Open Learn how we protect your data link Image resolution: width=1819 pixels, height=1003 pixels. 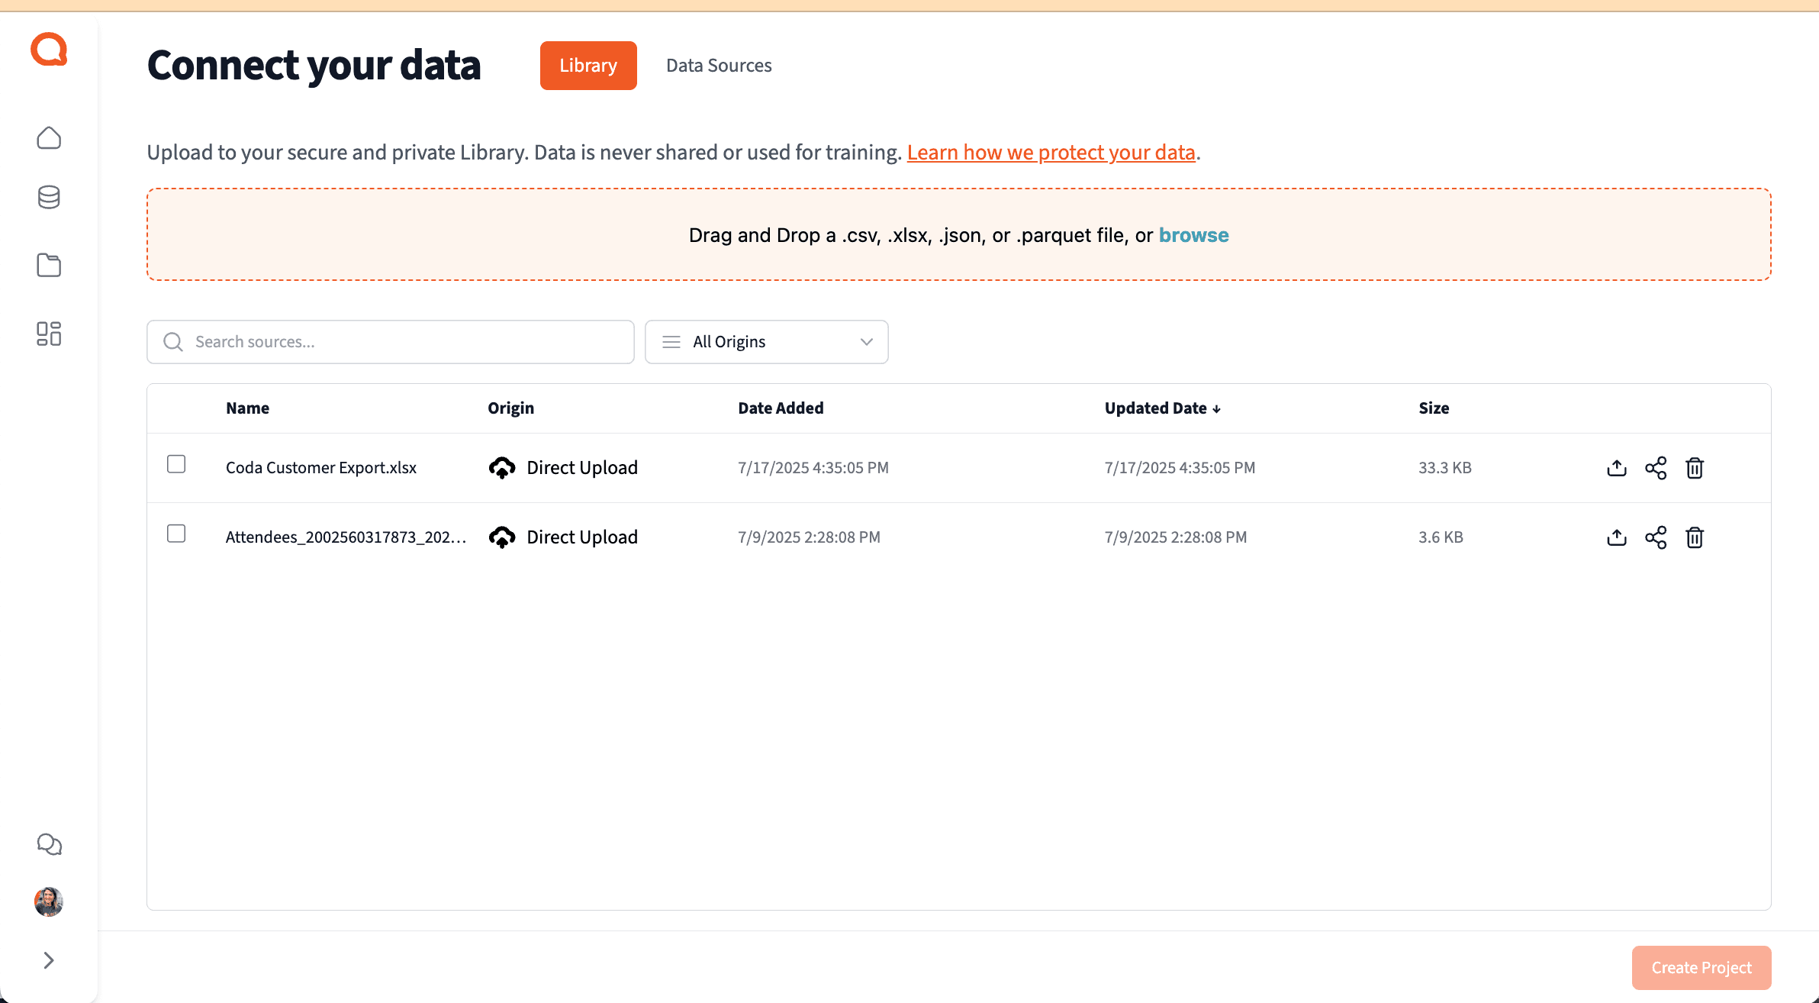click(x=1051, y=153)
